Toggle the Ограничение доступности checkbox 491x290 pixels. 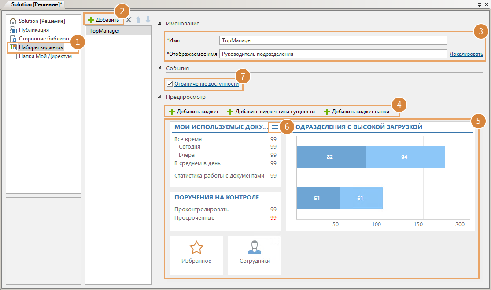170,83
